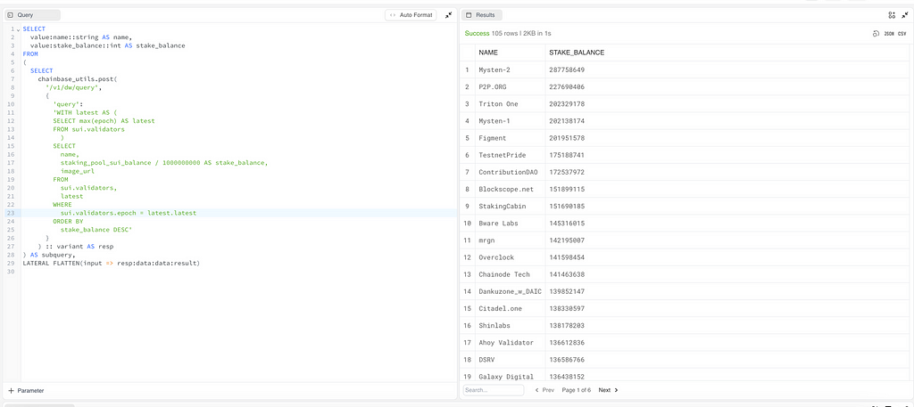
Task: Select the Dankuzone_w_DAIC name cell
Action: [x=510, y=291]
